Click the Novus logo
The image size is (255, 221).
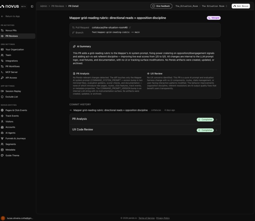[9, 6]
